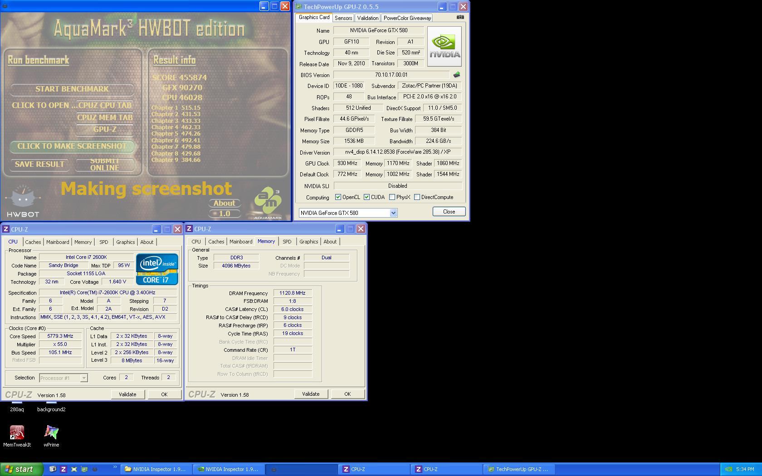Switch to the TechPowerUp GPU-Z taskbar item
The width and height of the screenshot is (762, 476).
tap(519, 469)
